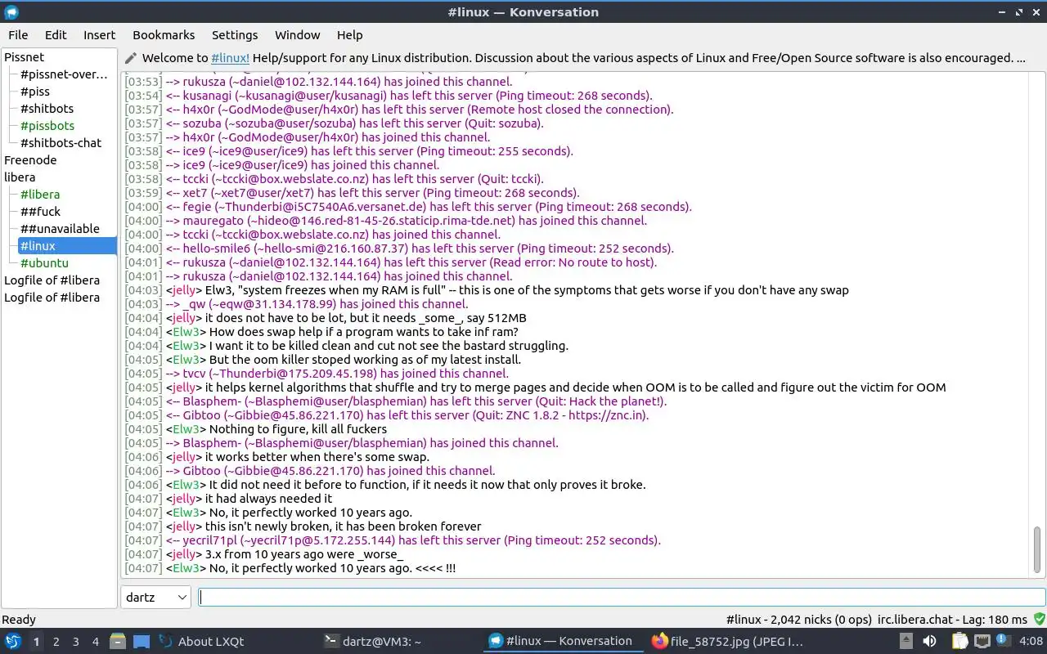The height and width of the screenshot is (654, 1047).
Task: Click the "Ready" status bar text
Action: 19,620
